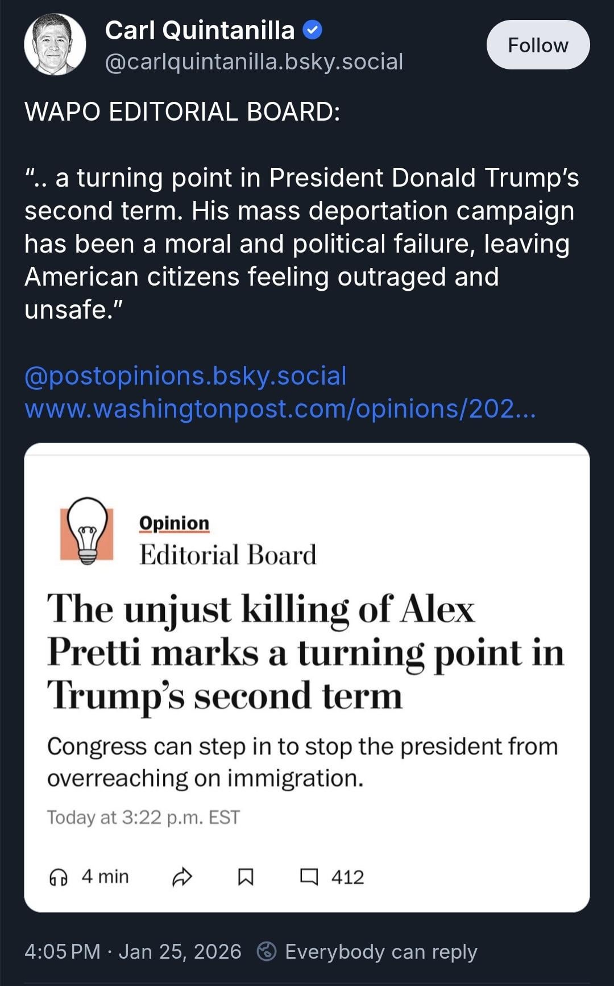Play the 4 min audio headphones icon
This screenshot has height=986, width=614.
tap(59, 877)
